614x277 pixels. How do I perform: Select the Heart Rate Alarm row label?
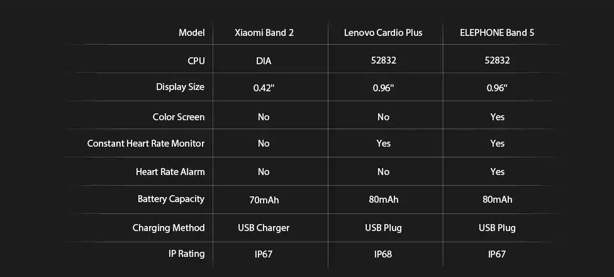pos(170,172)
